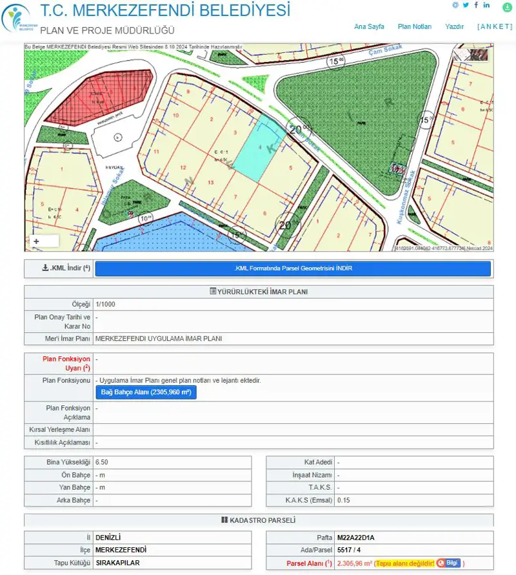
Task: Click the map zoom-in plus icon
Action: coord(36,241)
